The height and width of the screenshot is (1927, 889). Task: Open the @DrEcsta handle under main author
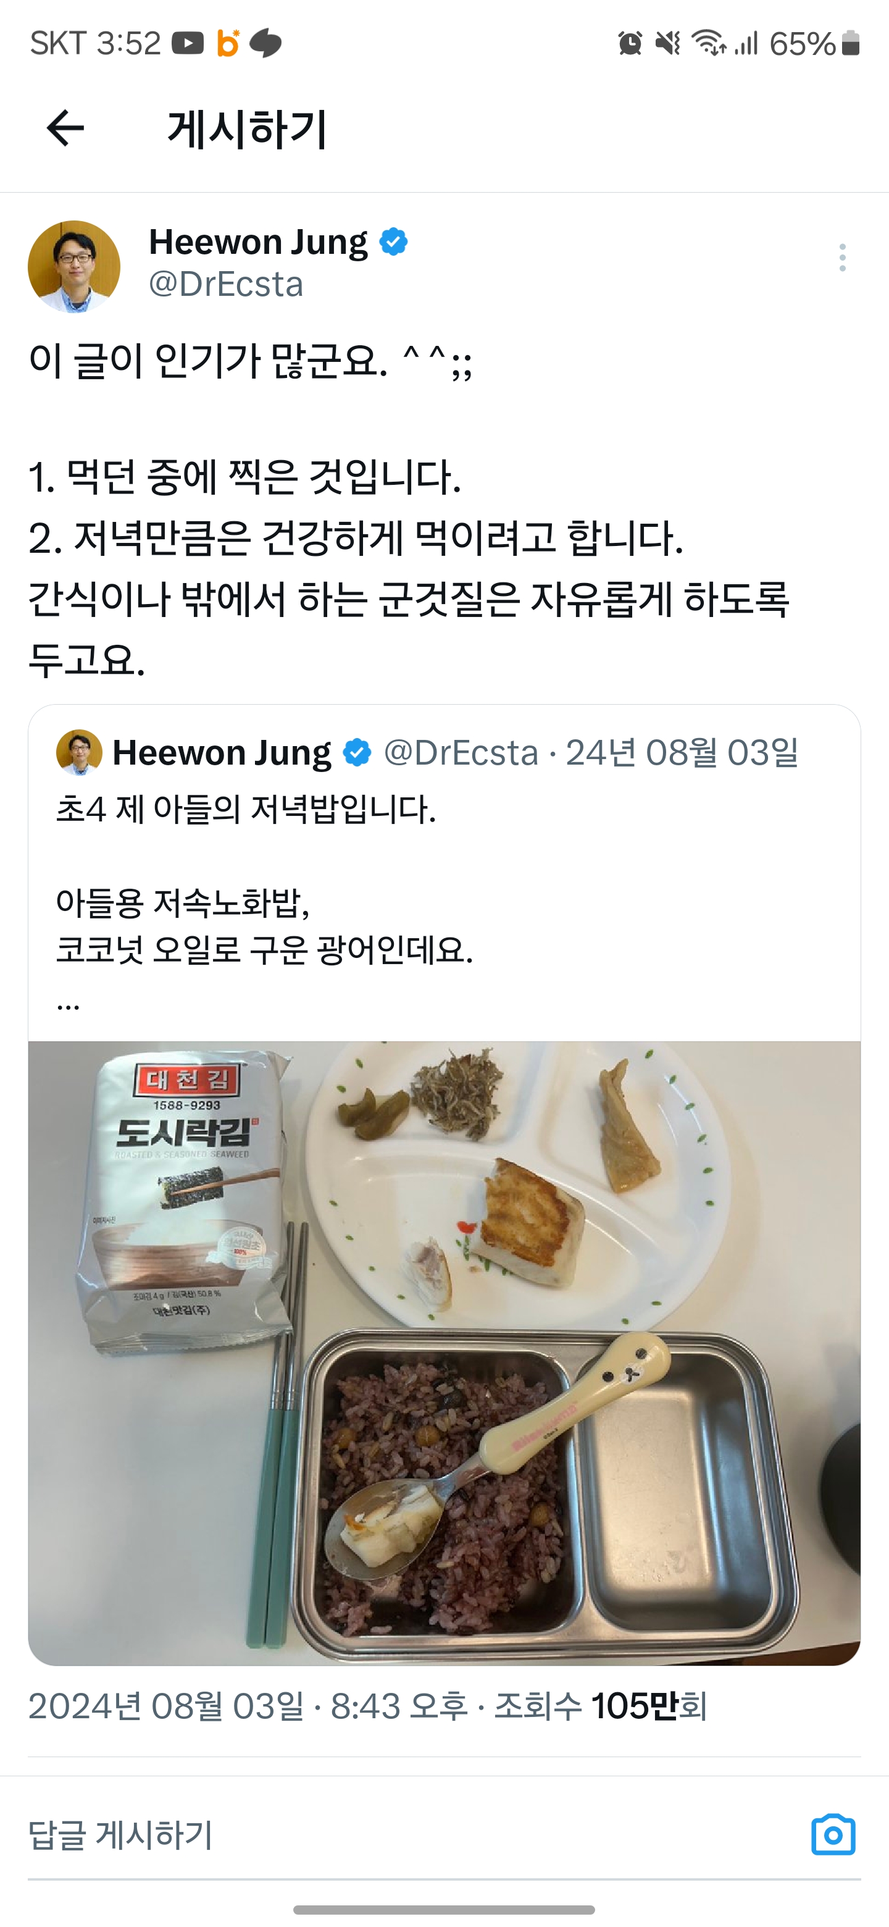point(226,284)
